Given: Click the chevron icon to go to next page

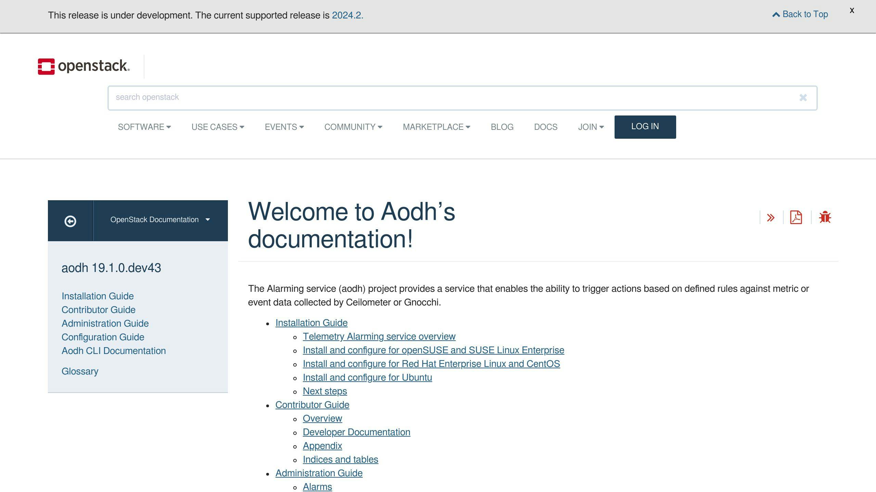Looking at the screenshot, I should [771, 217].
